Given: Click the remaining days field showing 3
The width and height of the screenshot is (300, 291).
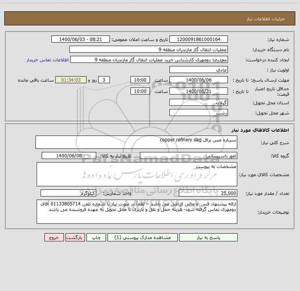Looking at the screenshot, I should click(x=104, y=80).
